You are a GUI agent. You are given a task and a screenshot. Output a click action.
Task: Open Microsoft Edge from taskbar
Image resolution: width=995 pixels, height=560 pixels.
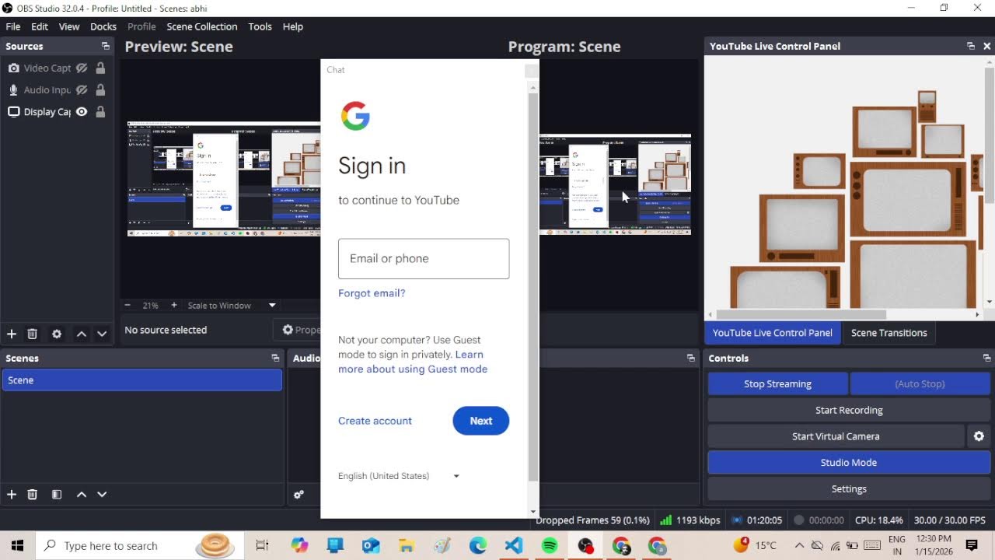(x=478, y=546)
